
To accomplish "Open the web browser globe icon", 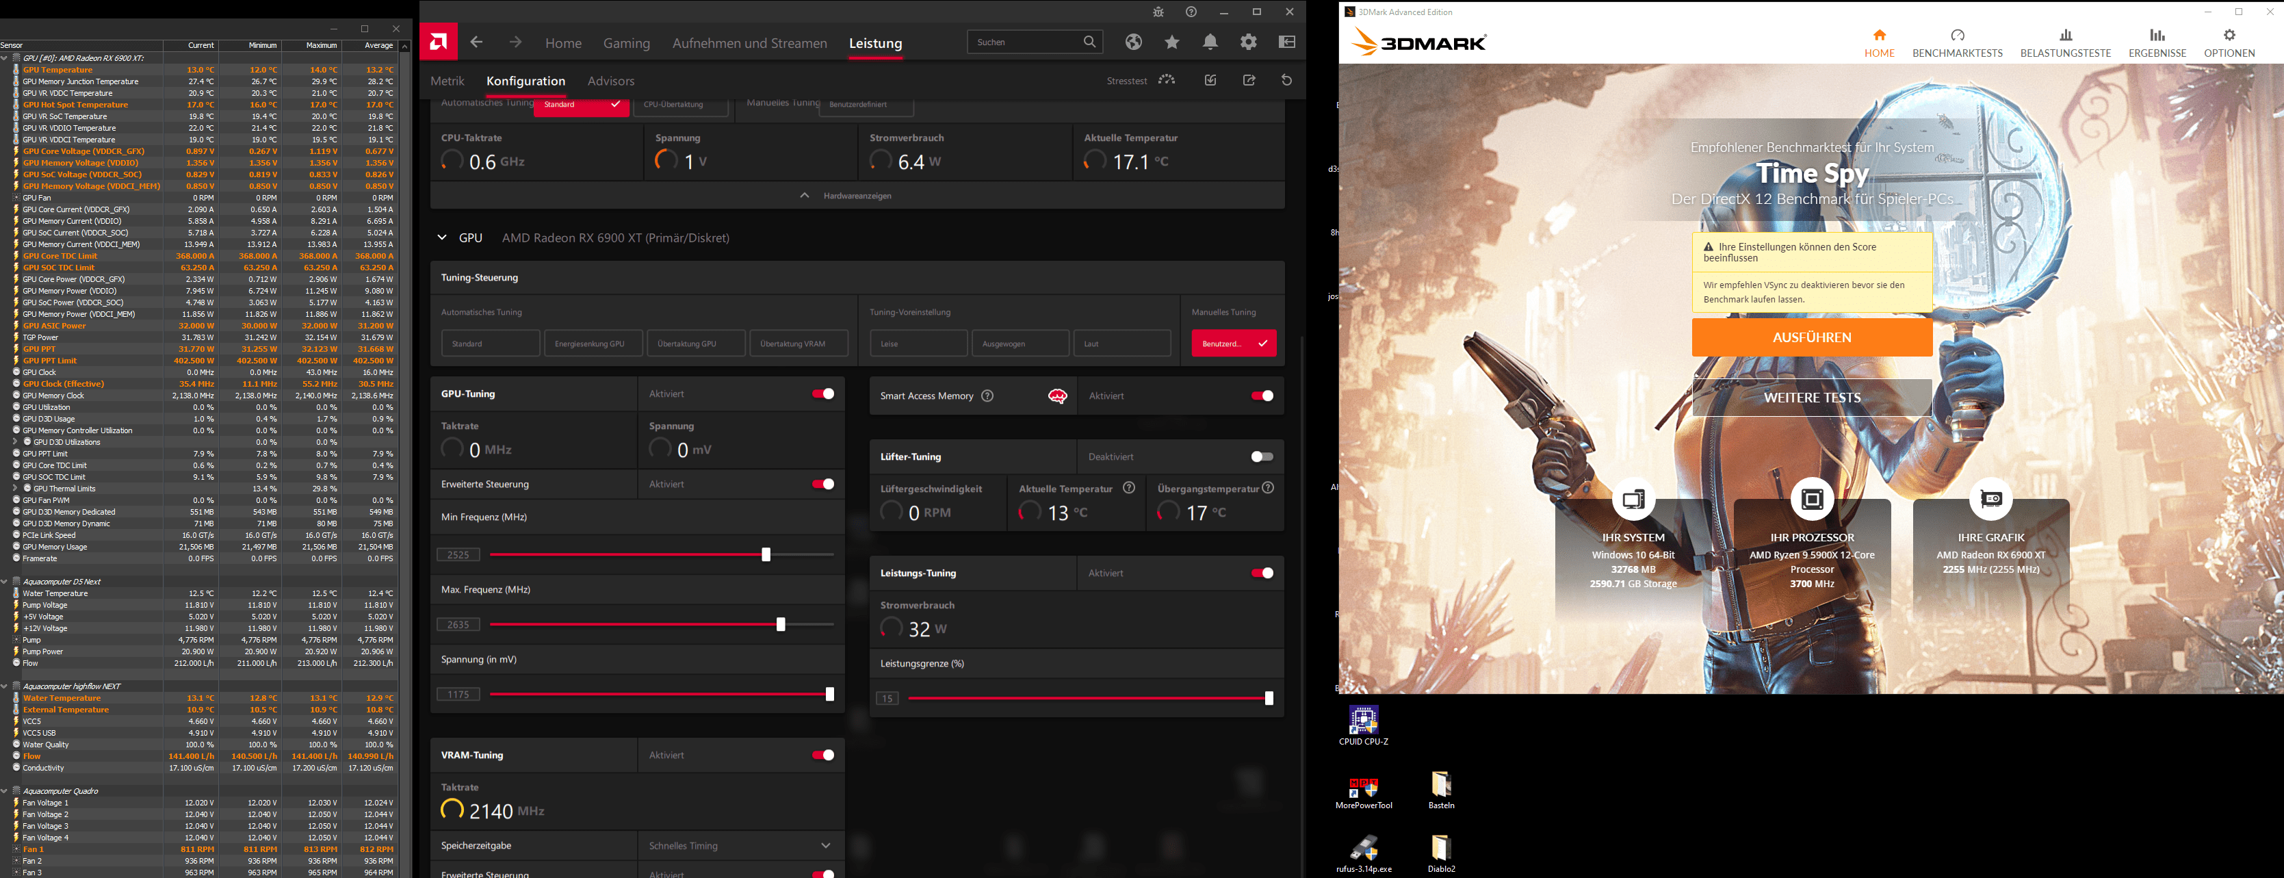I will tap(1133, 42).
